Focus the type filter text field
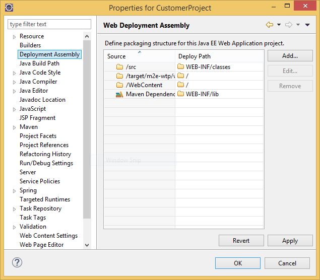This screenshot has width=320, height=280. (x=49, y=24)
